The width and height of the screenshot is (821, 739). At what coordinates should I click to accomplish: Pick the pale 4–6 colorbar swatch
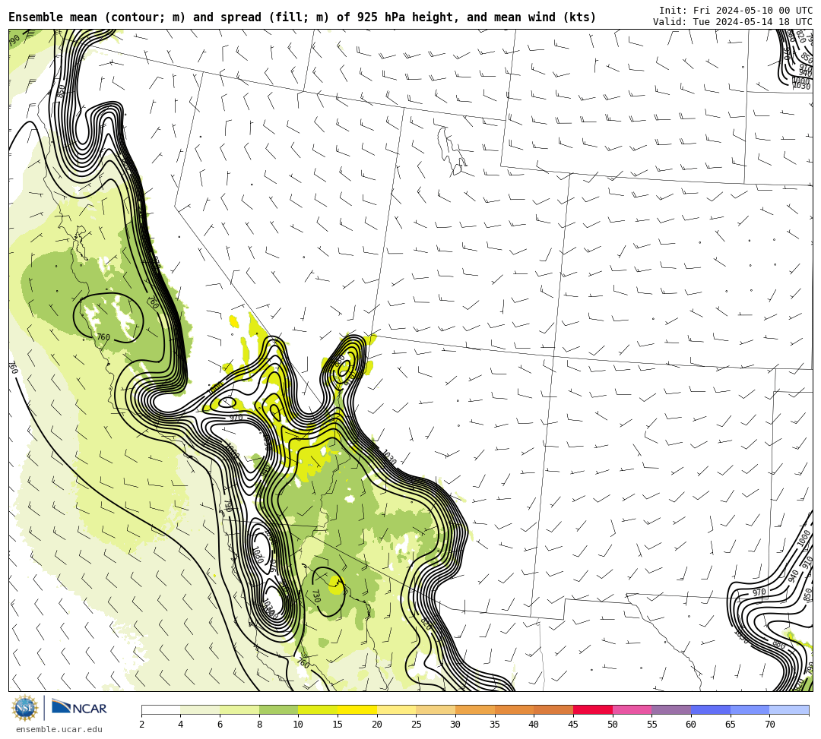(x=200, y=709)
